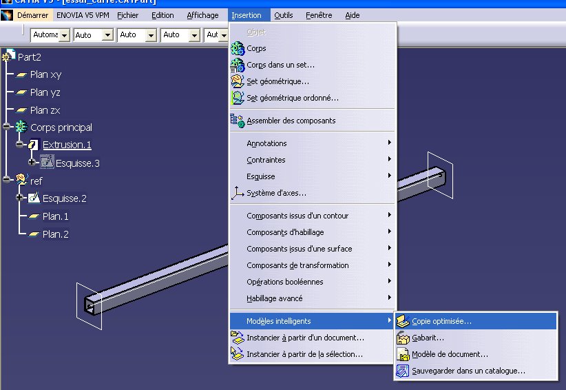This screenshot has height=390, width=566.
Task: Click the Corps dans un set icon
Action: point(238,65)
